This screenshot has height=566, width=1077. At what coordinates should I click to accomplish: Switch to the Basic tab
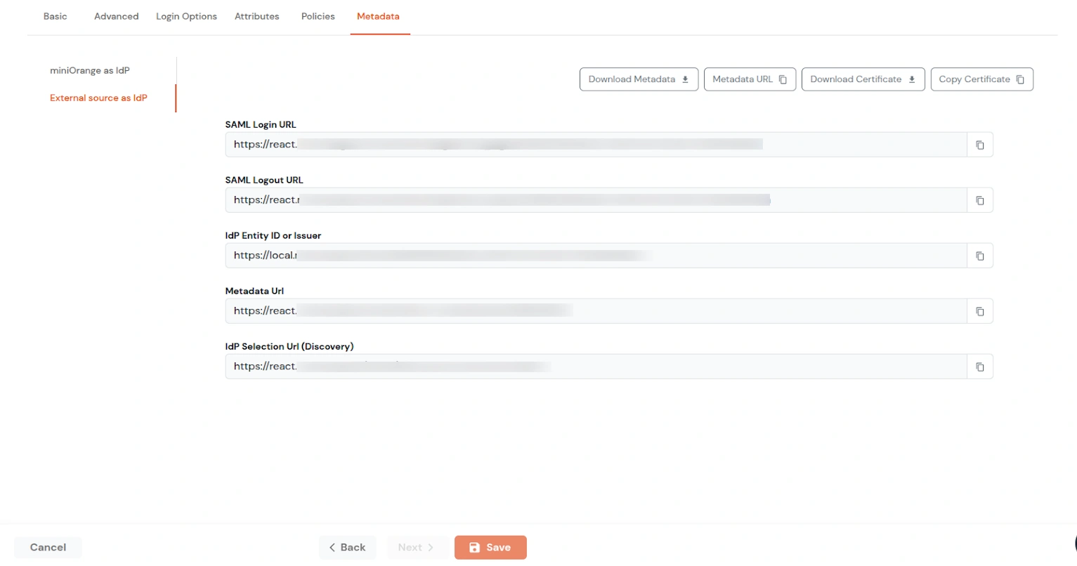coord(55,16)
